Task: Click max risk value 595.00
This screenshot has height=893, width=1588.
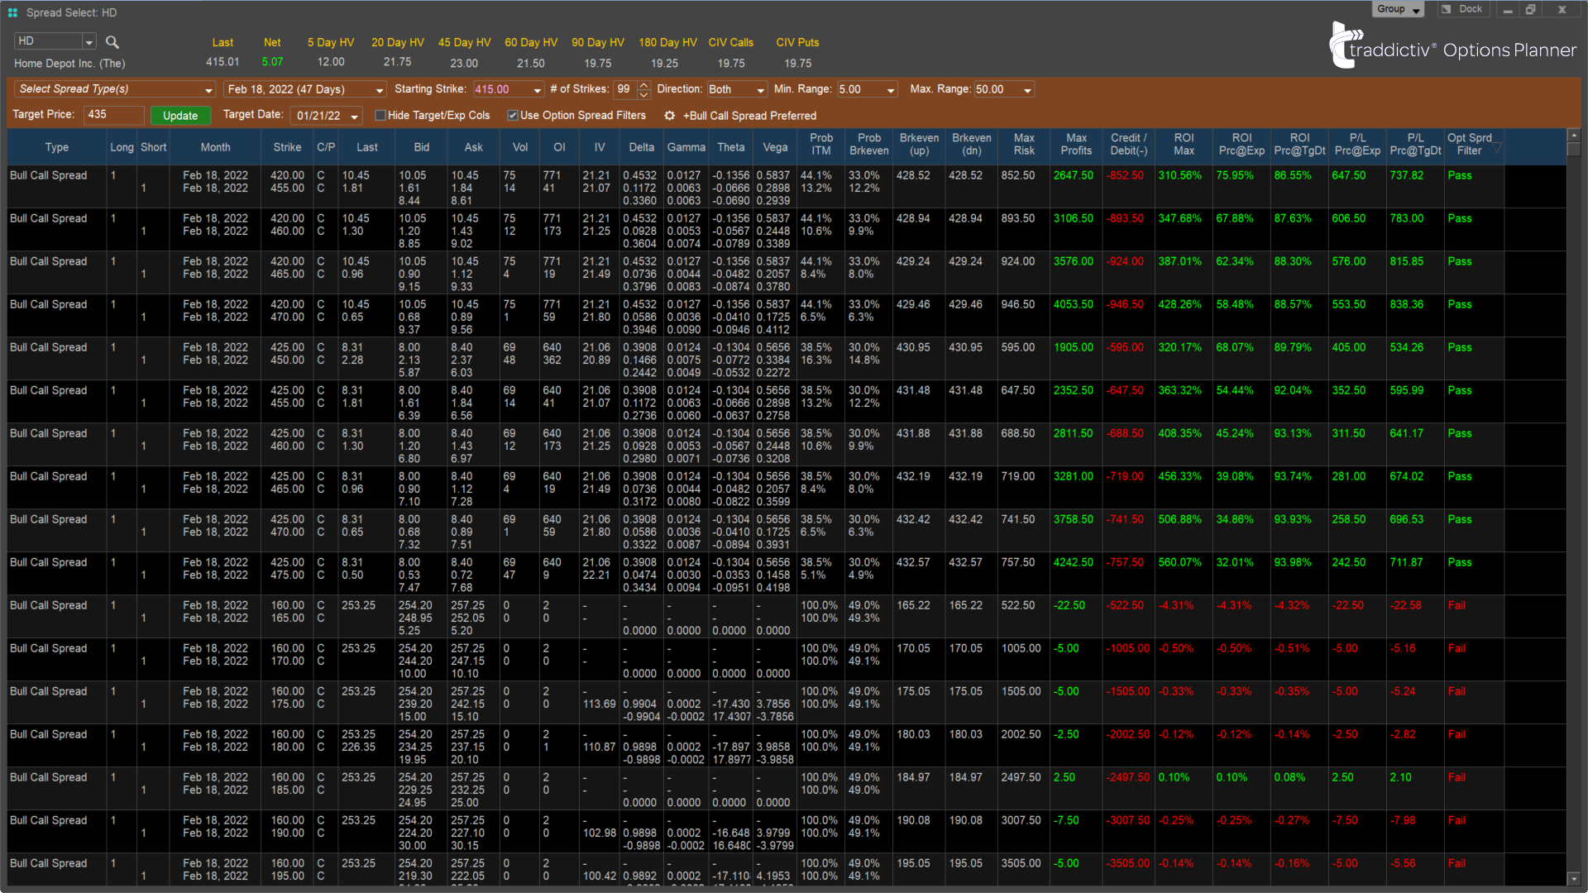Action: [1017, 347]
